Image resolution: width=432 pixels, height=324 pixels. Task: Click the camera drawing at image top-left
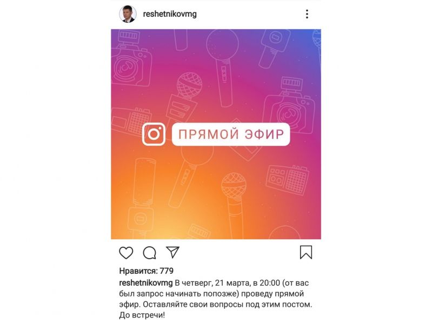[x=132, y=59]
